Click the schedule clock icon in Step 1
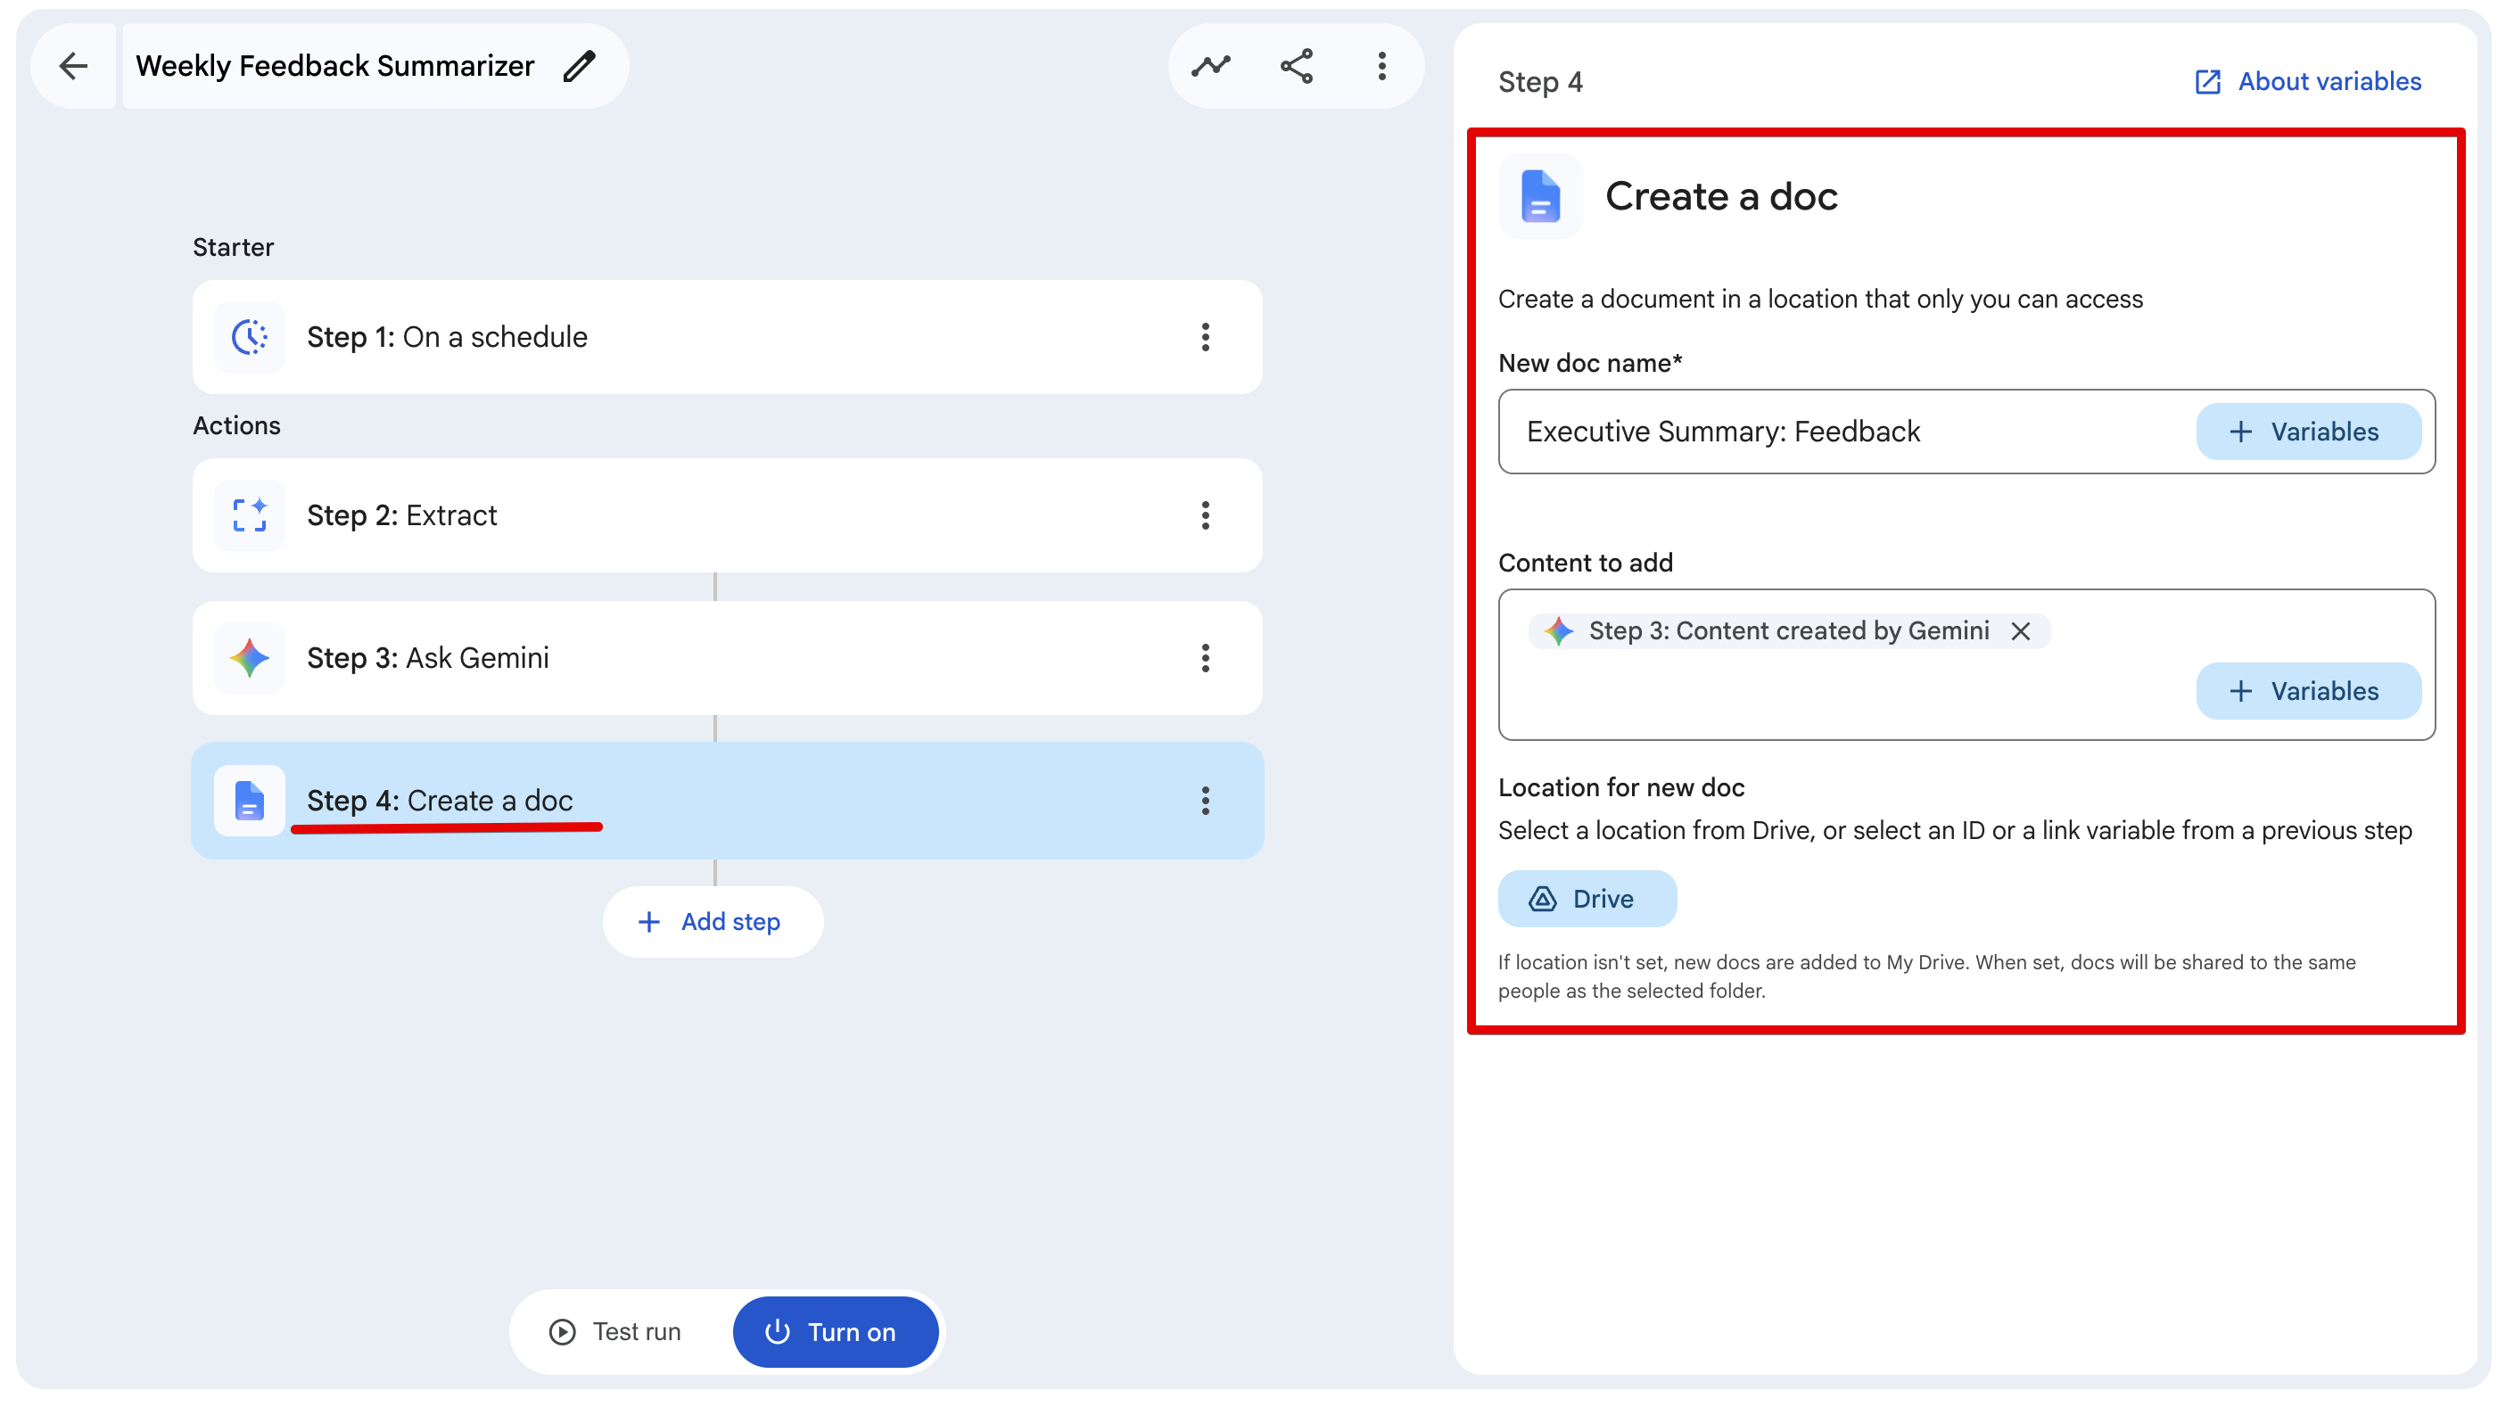The width and height of the screenshot is (2506, 1407). [249, 337]
